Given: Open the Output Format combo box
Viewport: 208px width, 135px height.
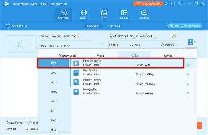Looking at the screenshot, I should tap(32, 123).
